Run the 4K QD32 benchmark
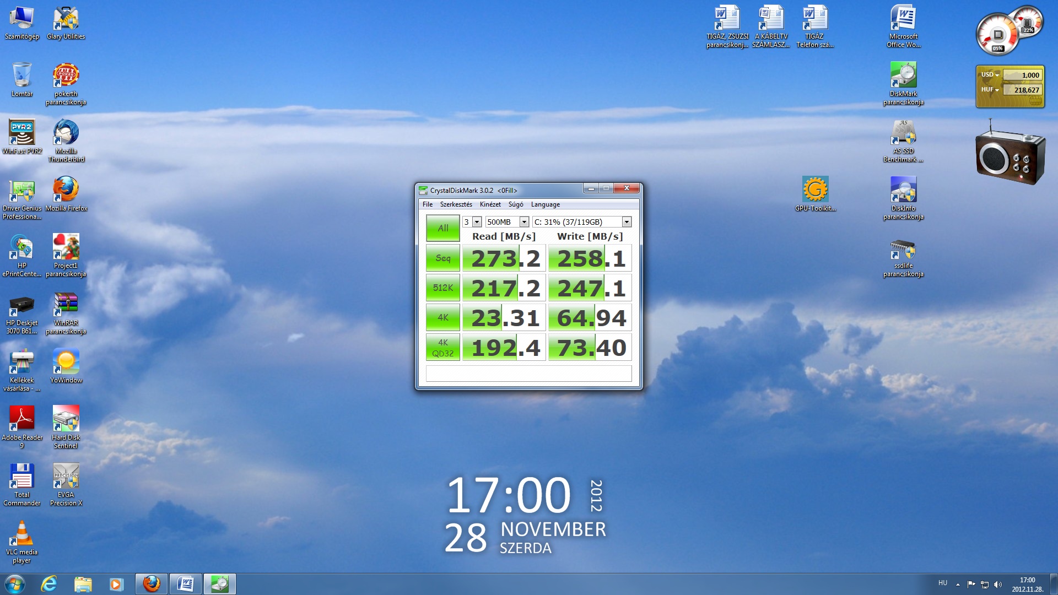The width and height of the screenshot is (1058, 595). click(442, 348)
